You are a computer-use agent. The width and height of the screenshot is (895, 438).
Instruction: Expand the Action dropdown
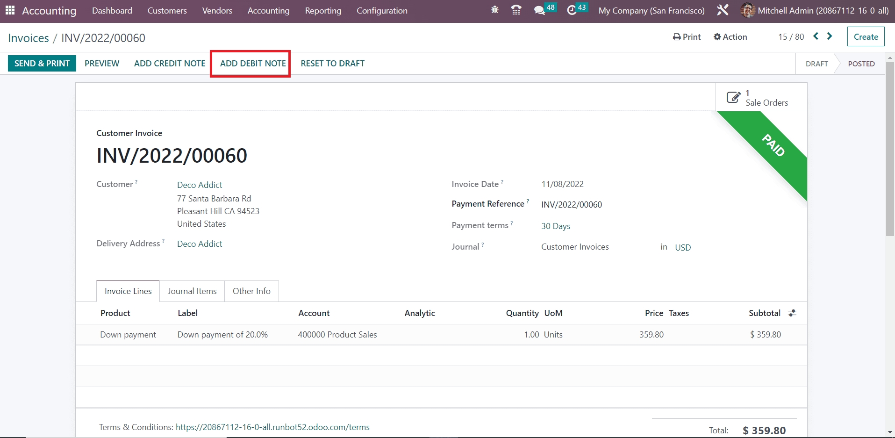730,37
